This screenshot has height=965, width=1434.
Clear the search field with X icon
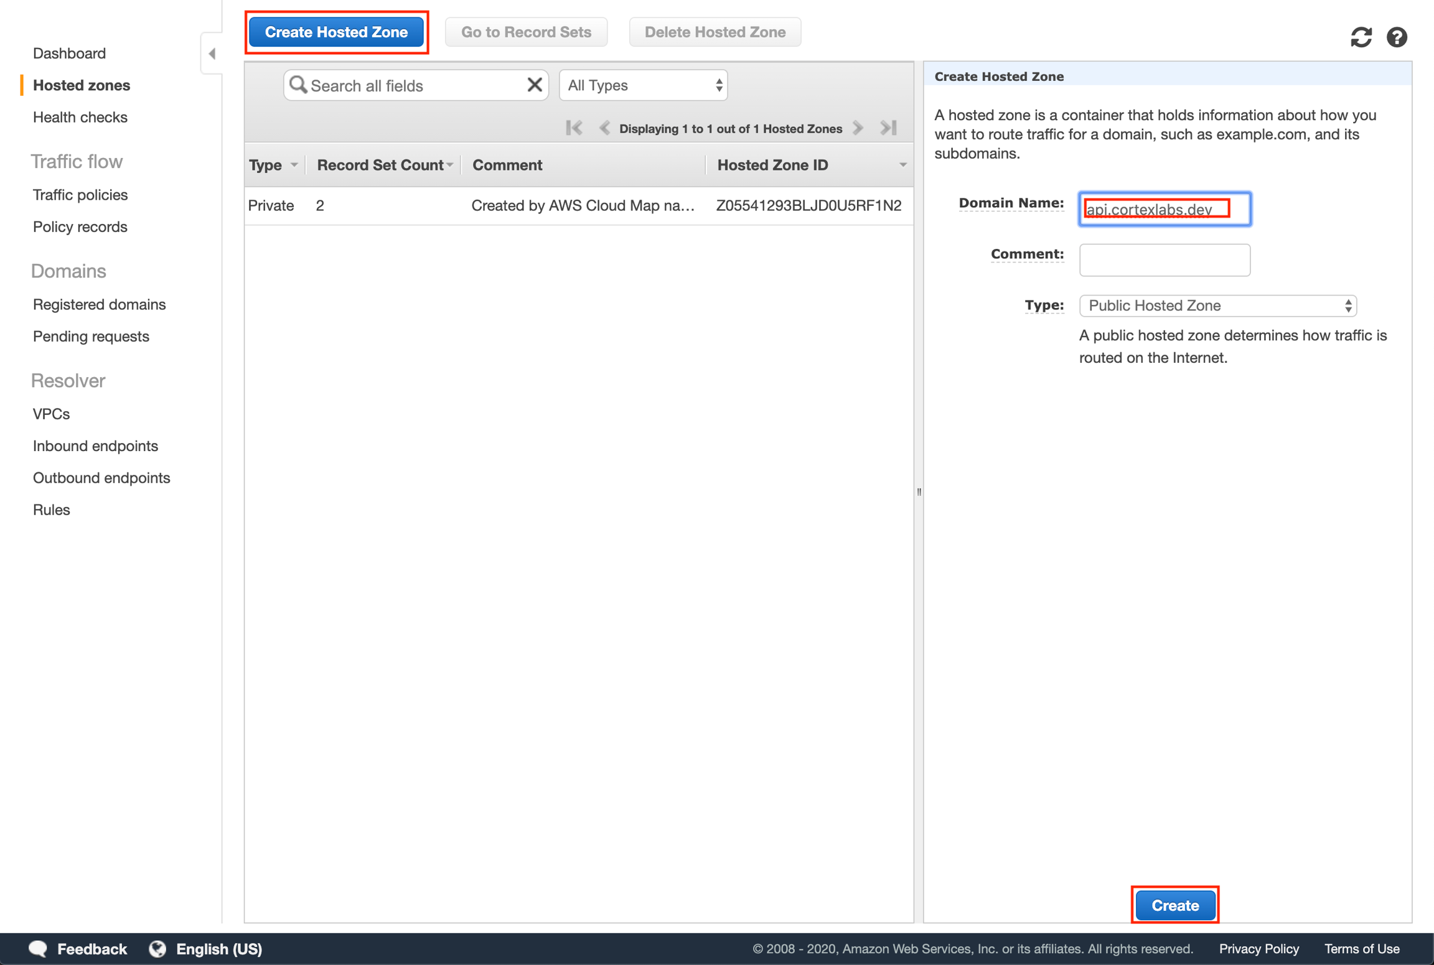click(534, 85)
